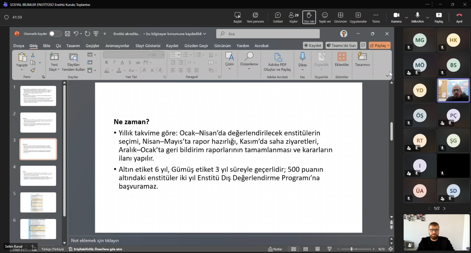Screen dimensions: 471x253
Task: Click Adobe PDF Oluştur ve Paylaş
Action: tap(277, 62)
